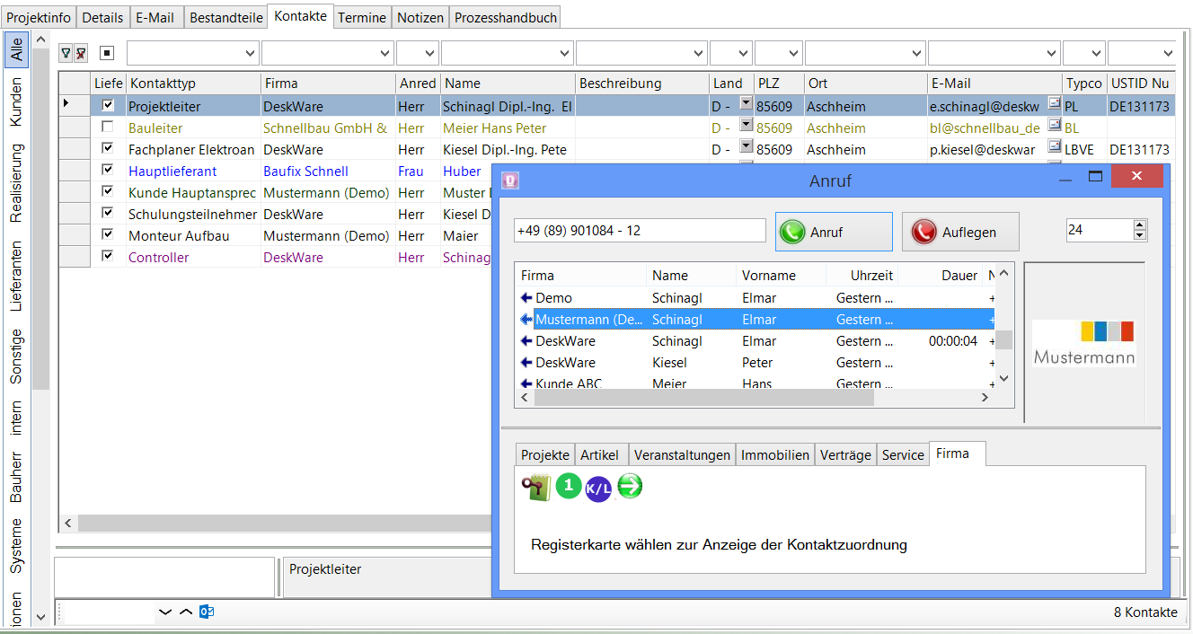Click the red Auflegen hang-up button
The image size is (1193, 634).
tap(960, 232)
